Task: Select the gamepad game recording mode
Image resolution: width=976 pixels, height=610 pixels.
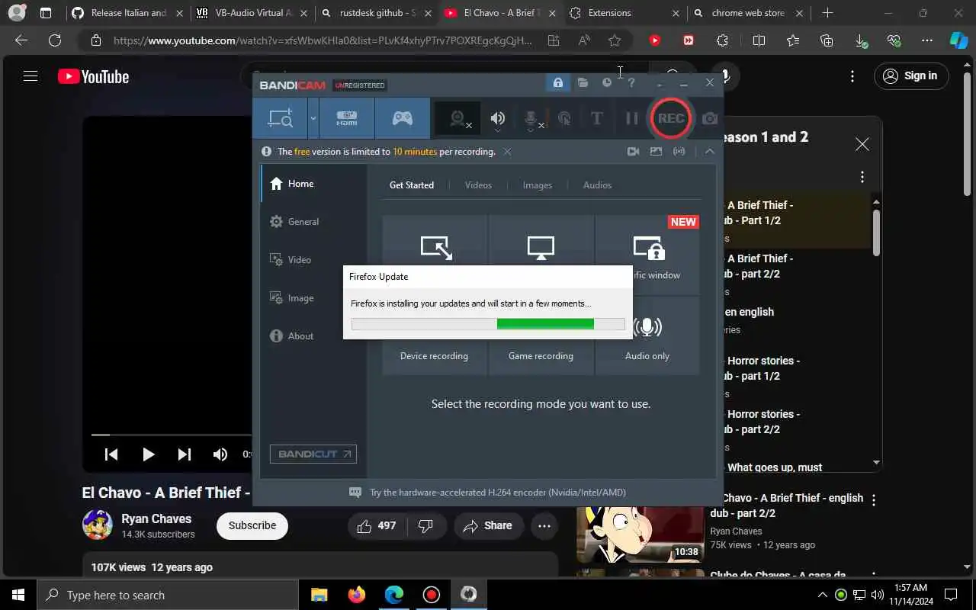Action: 403,118
